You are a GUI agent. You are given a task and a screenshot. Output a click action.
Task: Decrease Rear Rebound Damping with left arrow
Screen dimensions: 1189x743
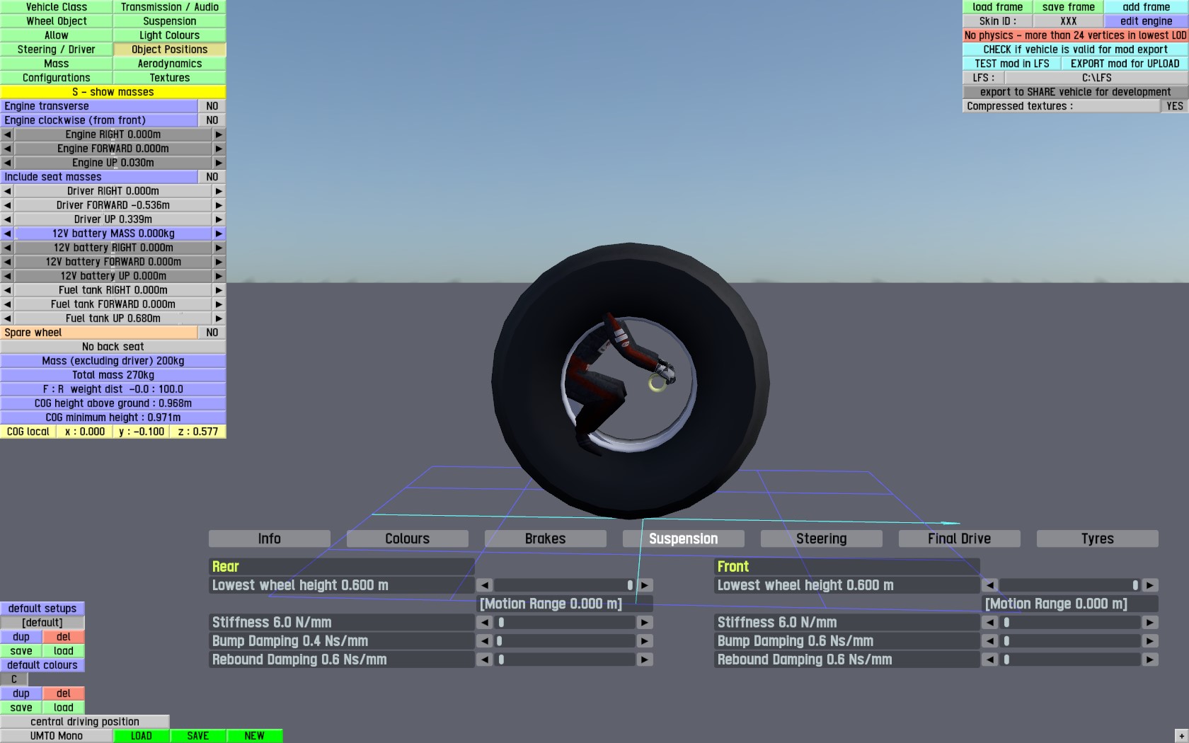coord(484,660)
